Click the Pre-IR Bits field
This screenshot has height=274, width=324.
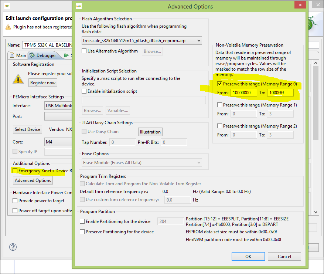tap(174, 142)
